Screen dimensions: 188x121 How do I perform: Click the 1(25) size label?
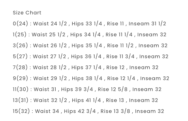[x=20, y=35]
